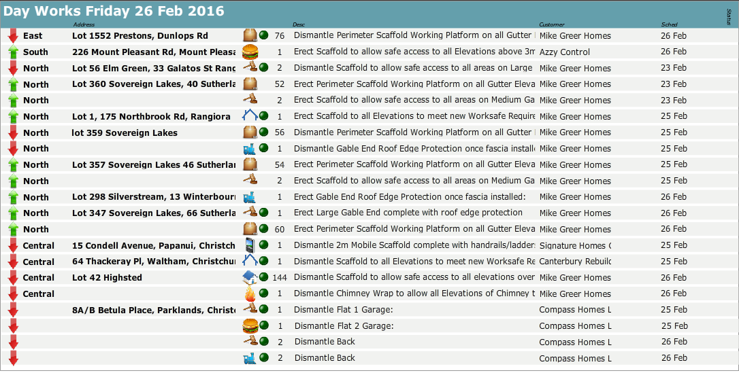The width and height of the screenshot is (739, 373).
Task: Open address 8A/B Betula Place, Parklands
Action: click(154, 310)
